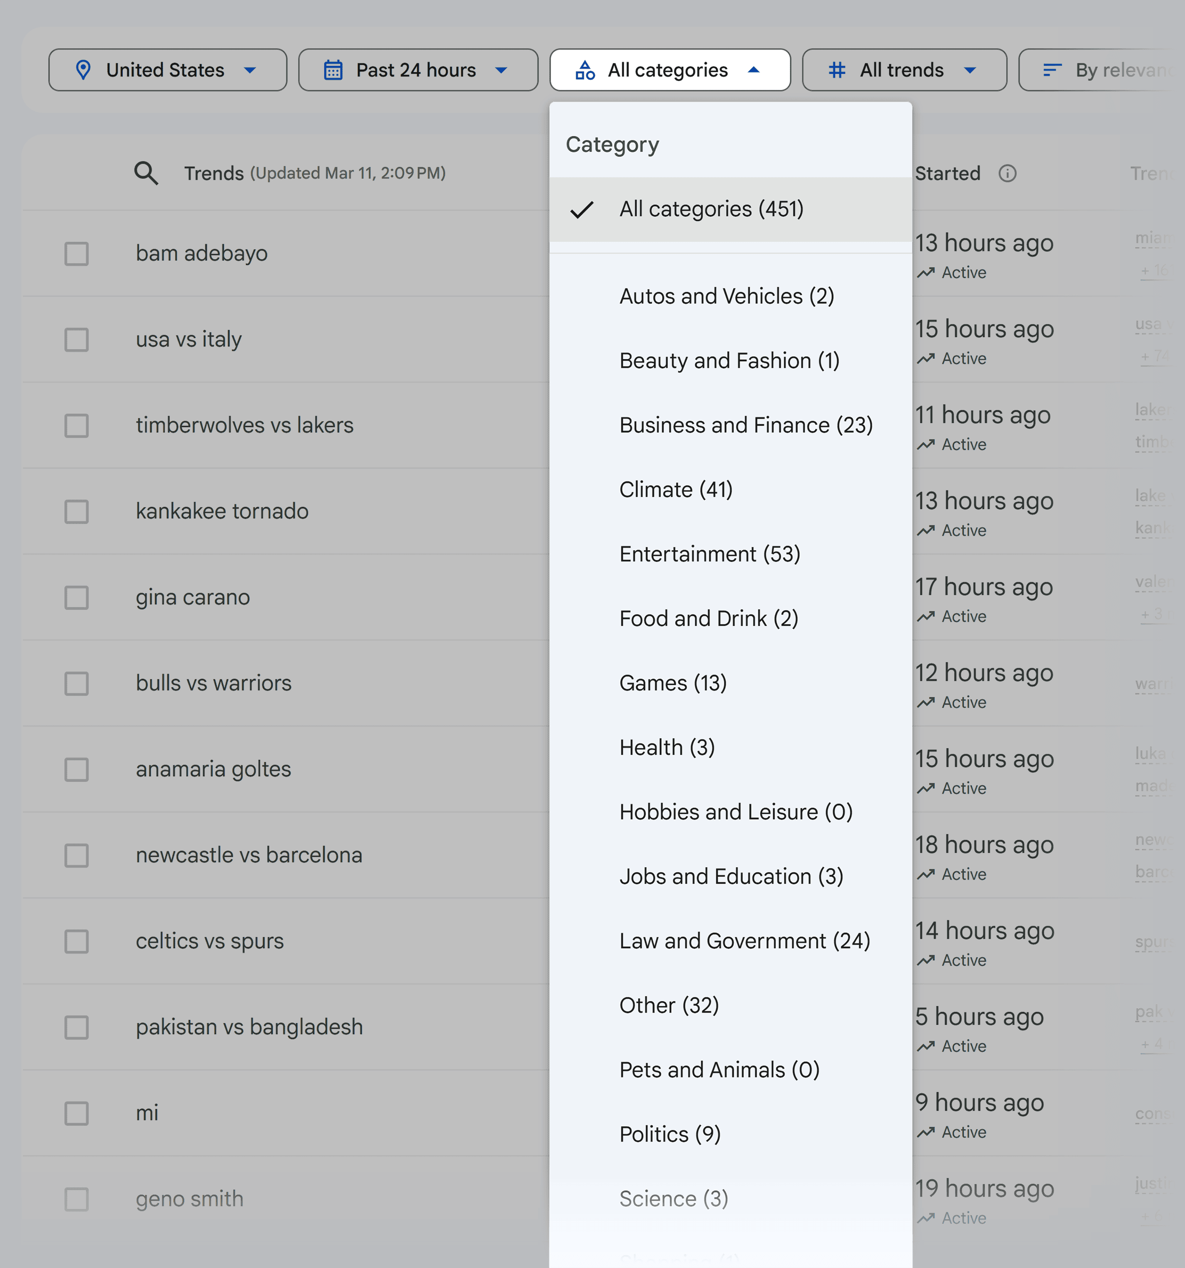Screen dimensions: 1185x1268
Task: Open the gina carano trend entry
Action: (x=192, y=597)
